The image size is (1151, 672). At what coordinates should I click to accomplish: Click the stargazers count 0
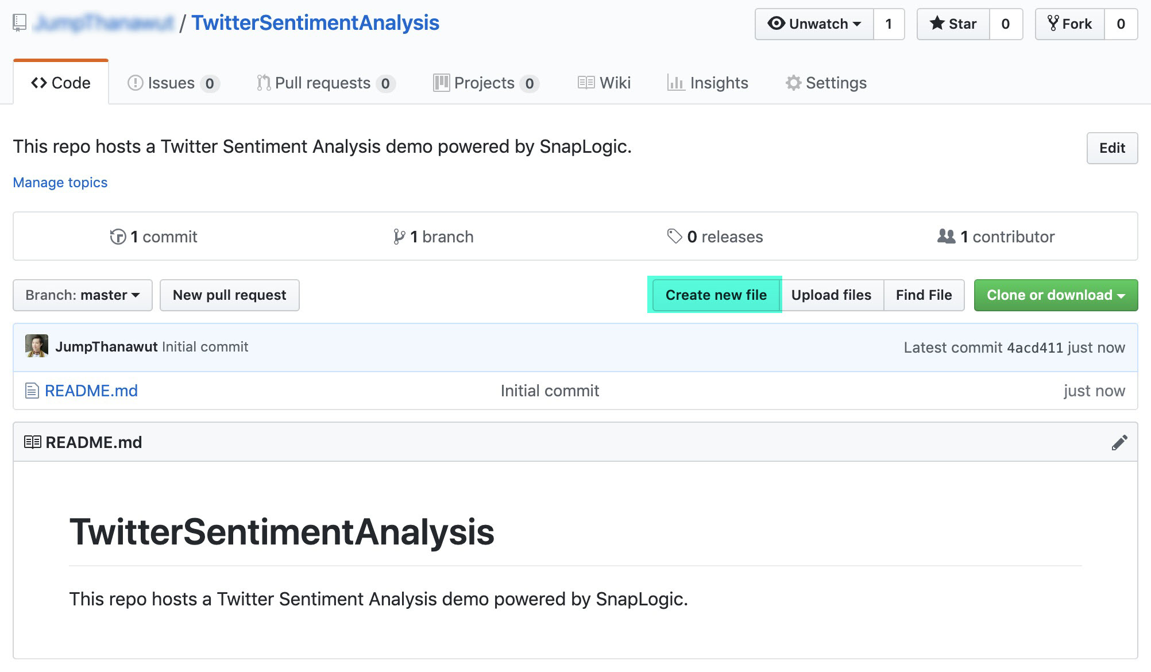pyautogui.click(x=1006, y=24)
